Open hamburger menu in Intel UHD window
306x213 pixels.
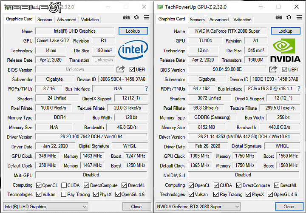[147, 17]
